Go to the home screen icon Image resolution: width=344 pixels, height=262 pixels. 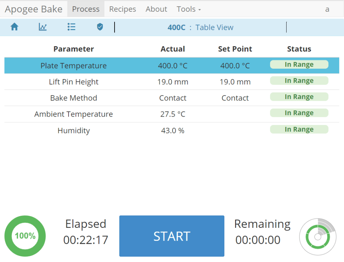(14, 27)
